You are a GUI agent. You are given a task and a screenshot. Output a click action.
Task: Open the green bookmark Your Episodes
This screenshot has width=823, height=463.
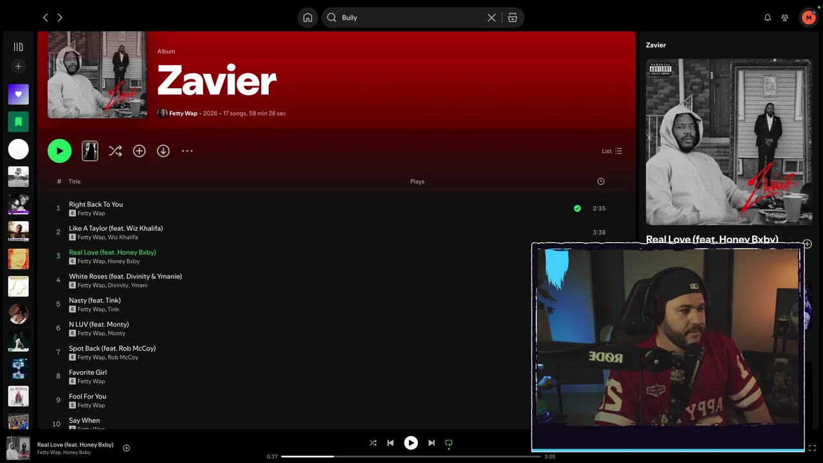tap(18, 122)
